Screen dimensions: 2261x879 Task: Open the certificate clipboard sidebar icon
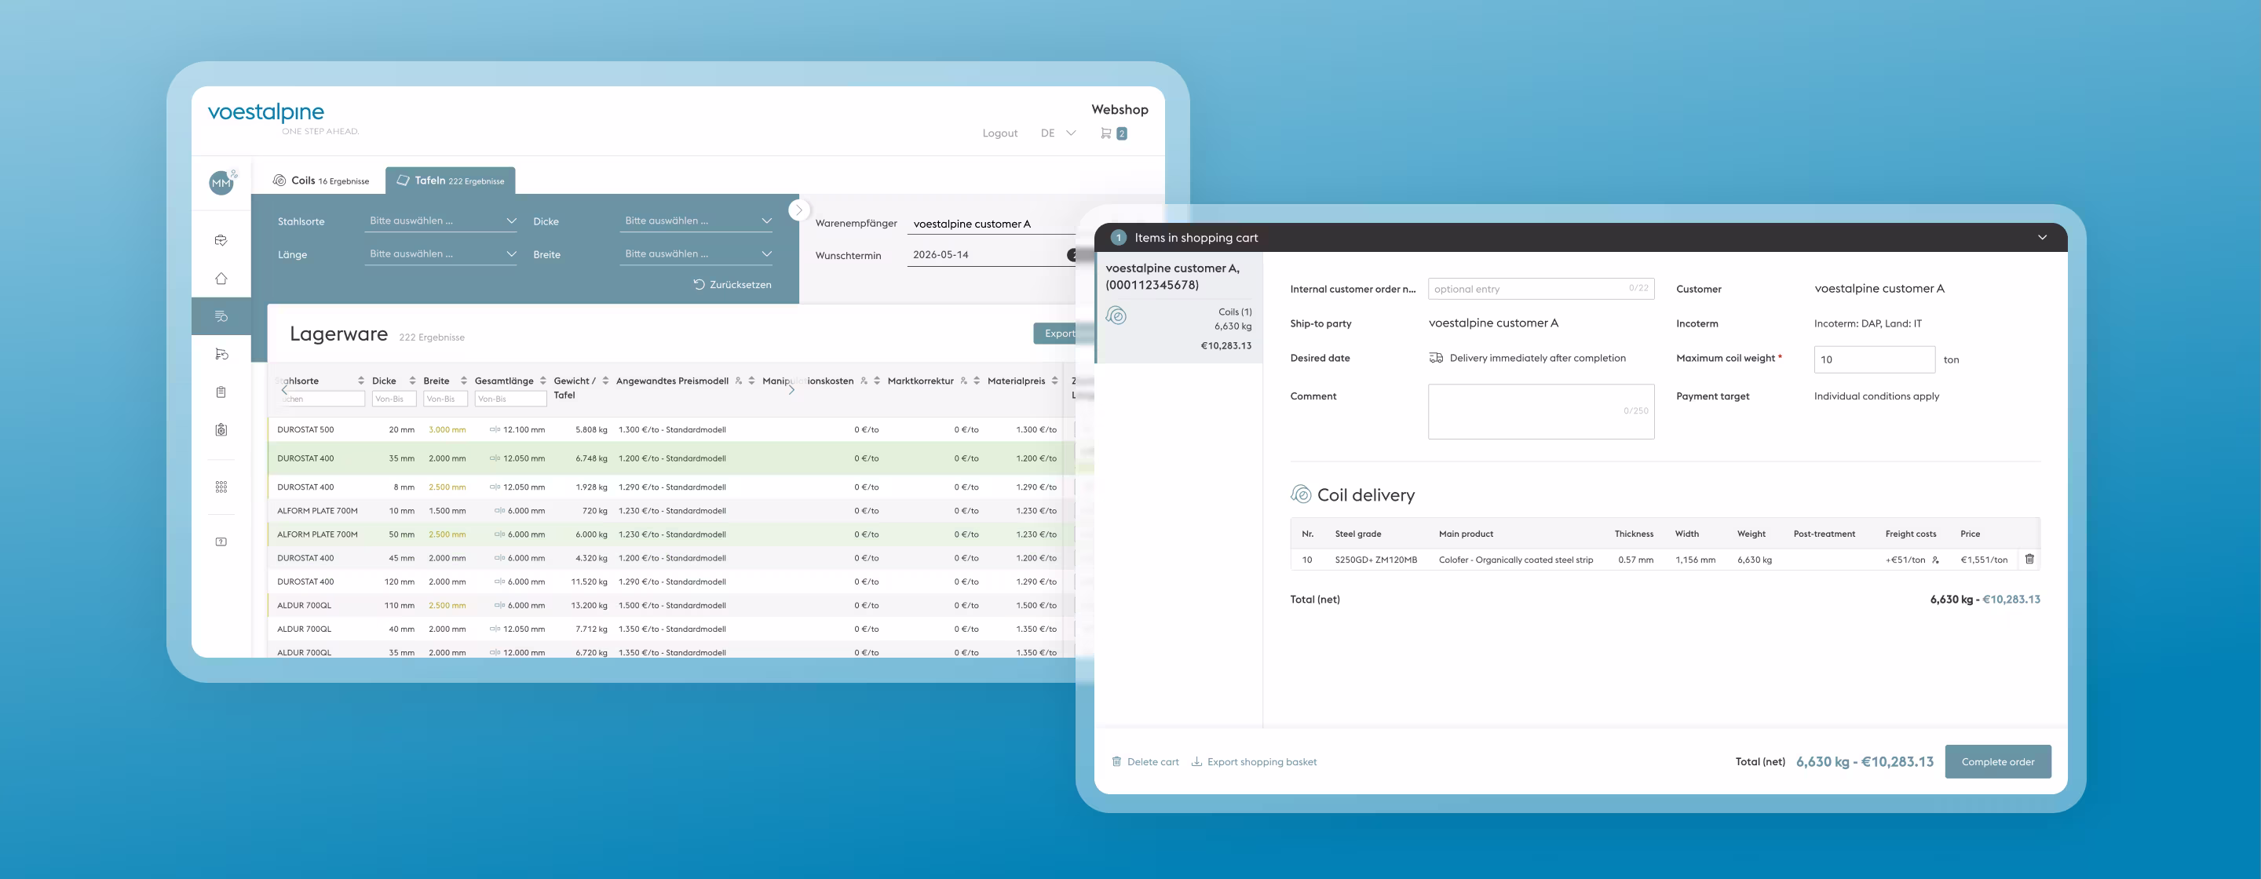221,430
